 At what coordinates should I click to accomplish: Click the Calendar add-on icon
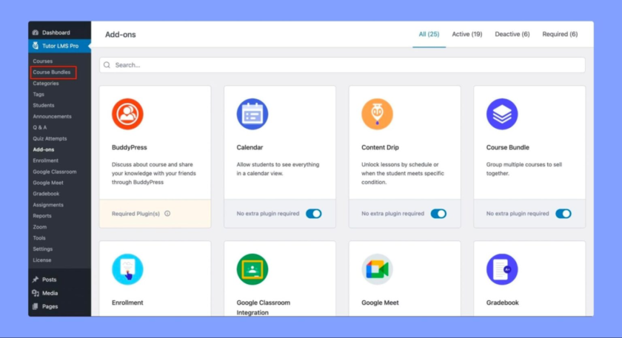[x=252, y=115]
